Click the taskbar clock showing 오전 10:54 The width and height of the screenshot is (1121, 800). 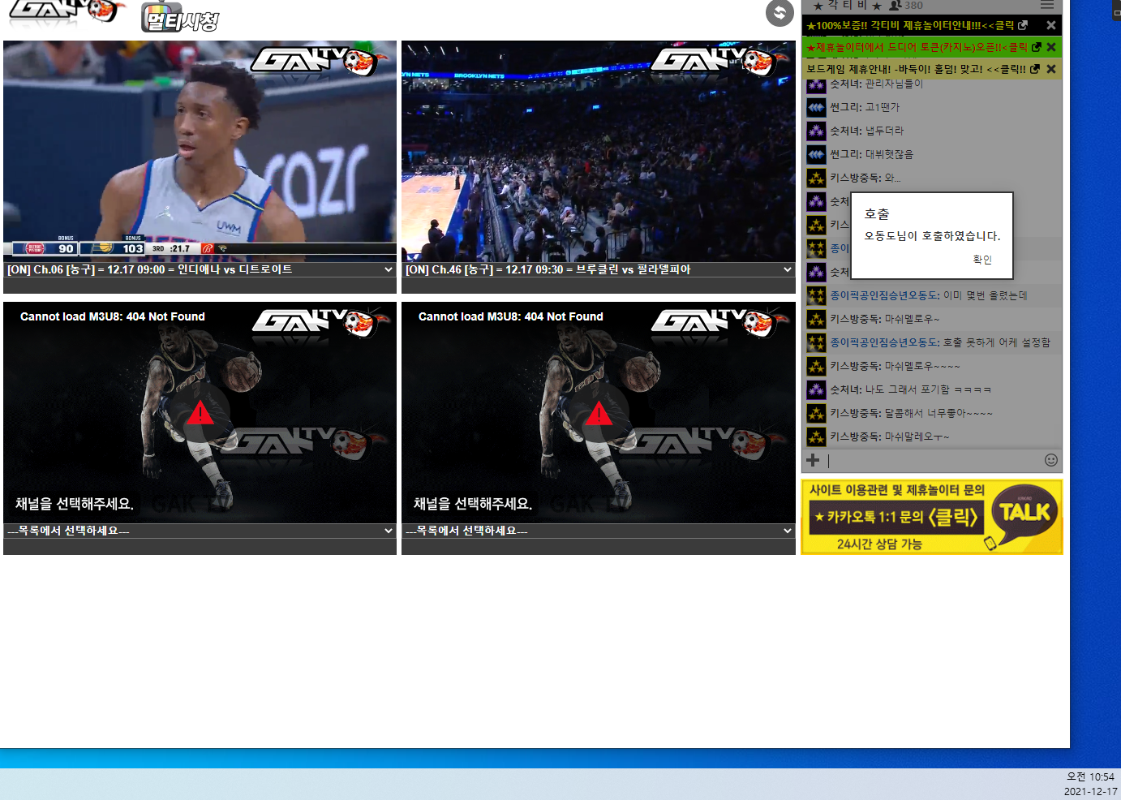tap(1090, 776)
